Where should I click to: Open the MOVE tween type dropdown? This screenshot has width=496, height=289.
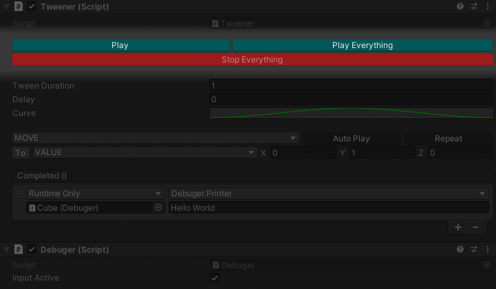[x=155, y=138]
